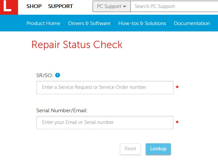Open the SUPPORT menu
This screenshot has height=161, width=218.
(61, 6)
